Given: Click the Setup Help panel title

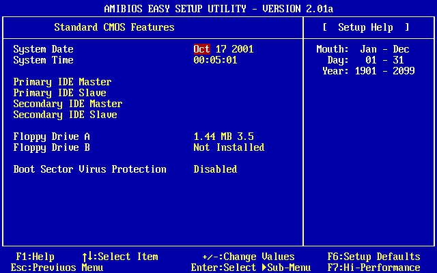Looking at the screenshot, I should pyautogui.click(x=366, y=27).
